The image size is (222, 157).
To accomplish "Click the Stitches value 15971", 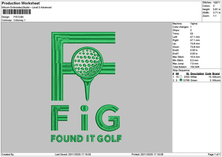I will [216, 3].
